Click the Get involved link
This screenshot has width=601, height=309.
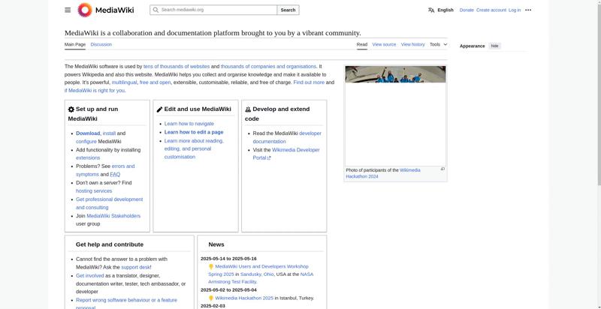[x=89, y=276]
